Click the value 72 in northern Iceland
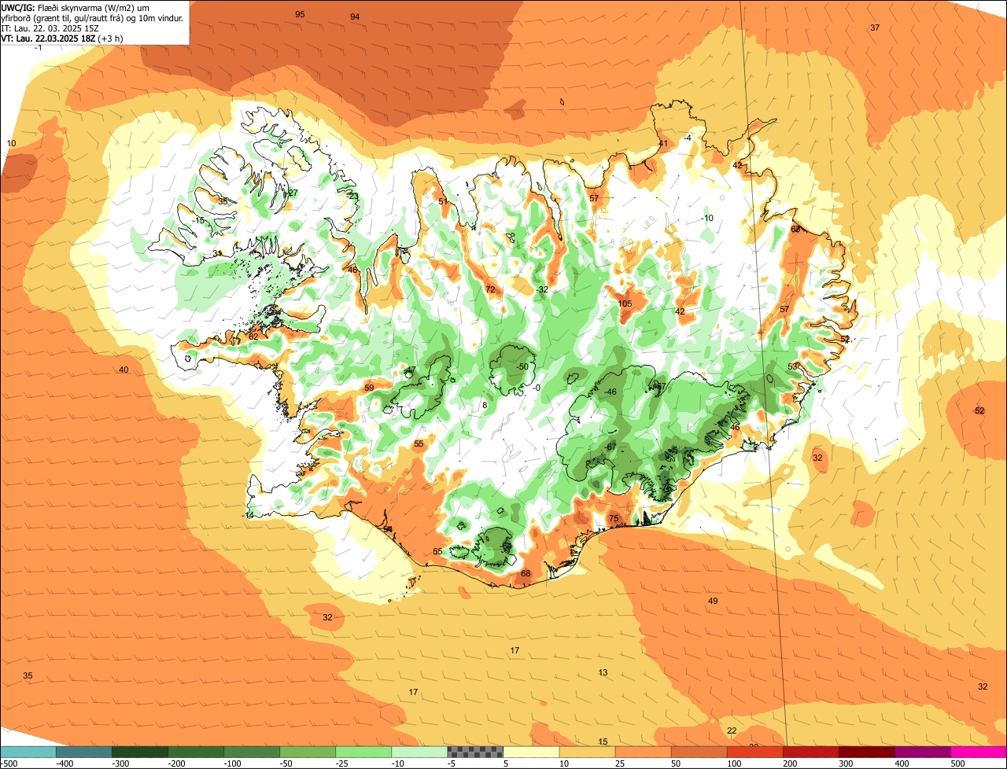This screenshot has width=1007, height=769. point(490,289)
